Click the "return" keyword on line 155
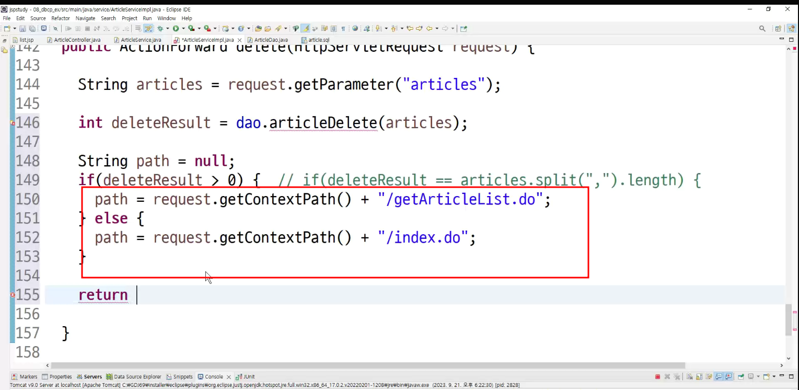This screenshot has height=390, width=799. [x=103, y=295]
